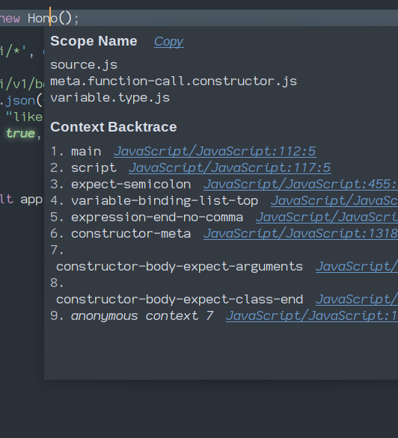Select the source.js scope text
The width and height of the screenshot is (398, 438).
coord(84,65)
